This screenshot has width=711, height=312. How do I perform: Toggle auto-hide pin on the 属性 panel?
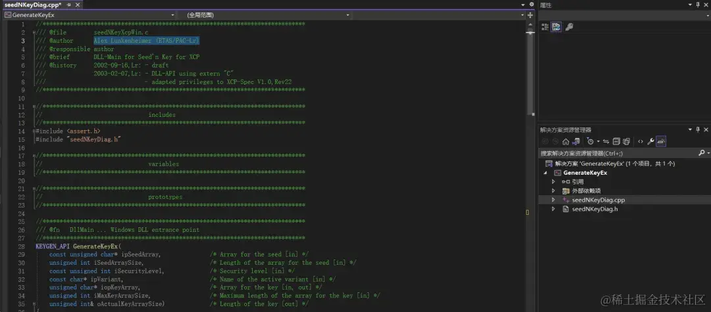[698, 5]
